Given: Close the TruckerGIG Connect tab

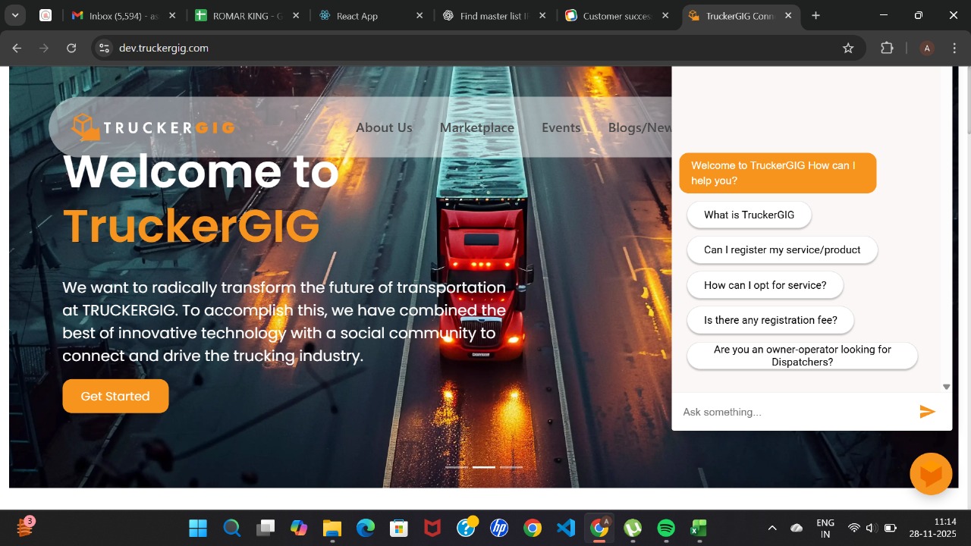Looking at the screenshot, I should 788,15.
